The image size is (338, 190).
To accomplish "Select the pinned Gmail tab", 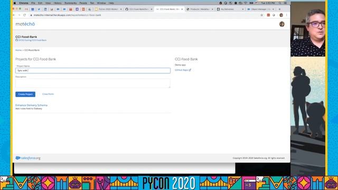I will (x=26, y=9).
